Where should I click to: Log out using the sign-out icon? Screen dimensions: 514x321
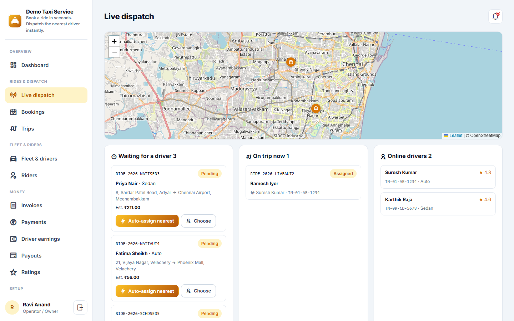pyautogui.click(x=80, y=307)
